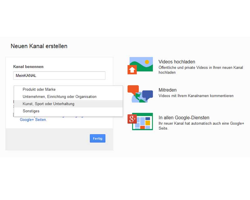Screen dimensions: 250x200
Task: Click the orange upload arrow badge
Action: pos(132,70)
